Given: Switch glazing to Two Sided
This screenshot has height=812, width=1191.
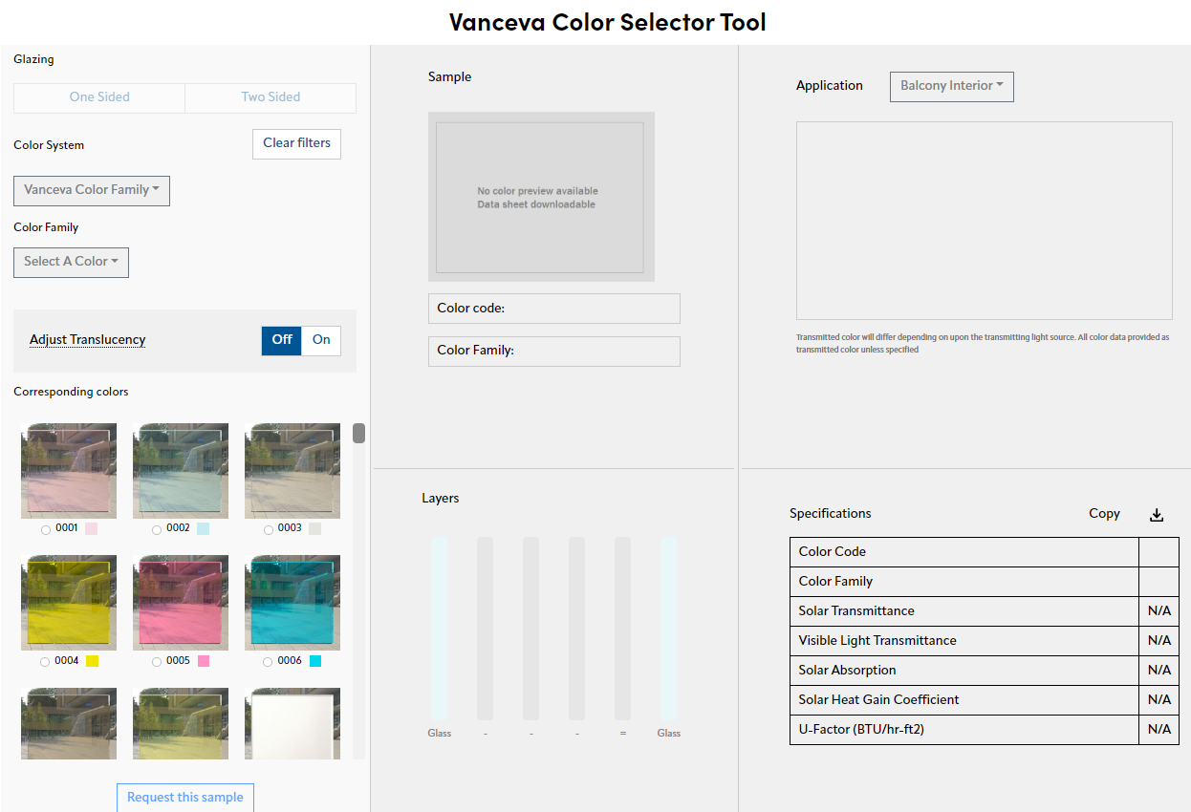Looking at the screenshot, I should tap(271, 97).
